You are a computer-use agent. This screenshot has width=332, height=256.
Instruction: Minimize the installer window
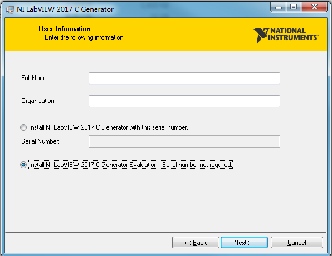click(x=279, y=7)
